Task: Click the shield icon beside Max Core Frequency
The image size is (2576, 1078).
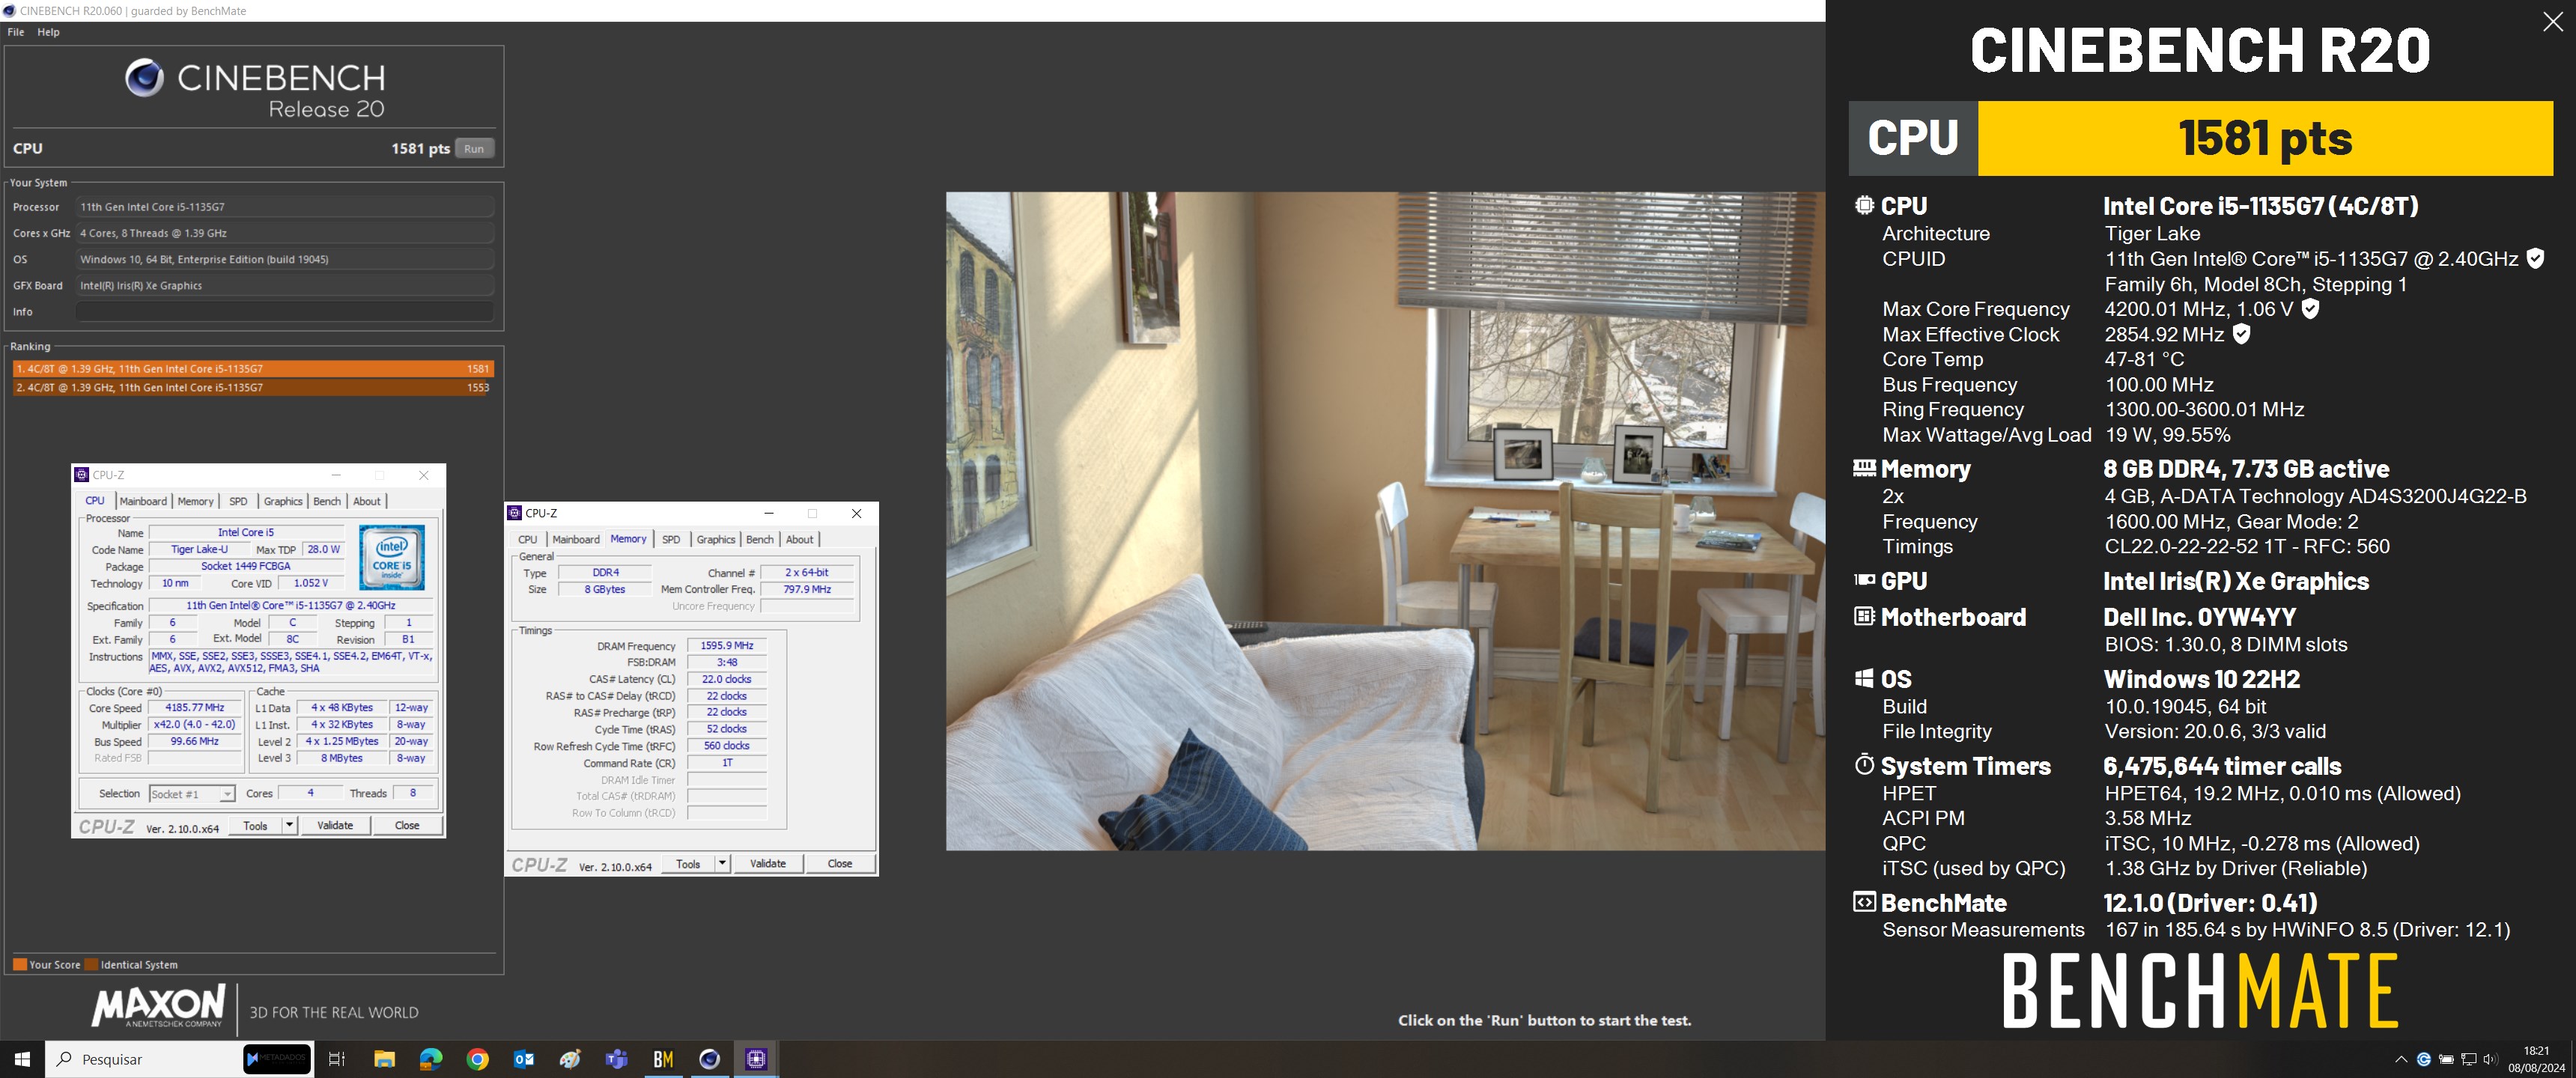Action: tap(2310, 309)
